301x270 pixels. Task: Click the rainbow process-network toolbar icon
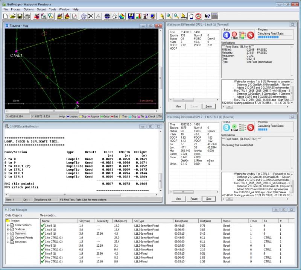pos(121,16)
